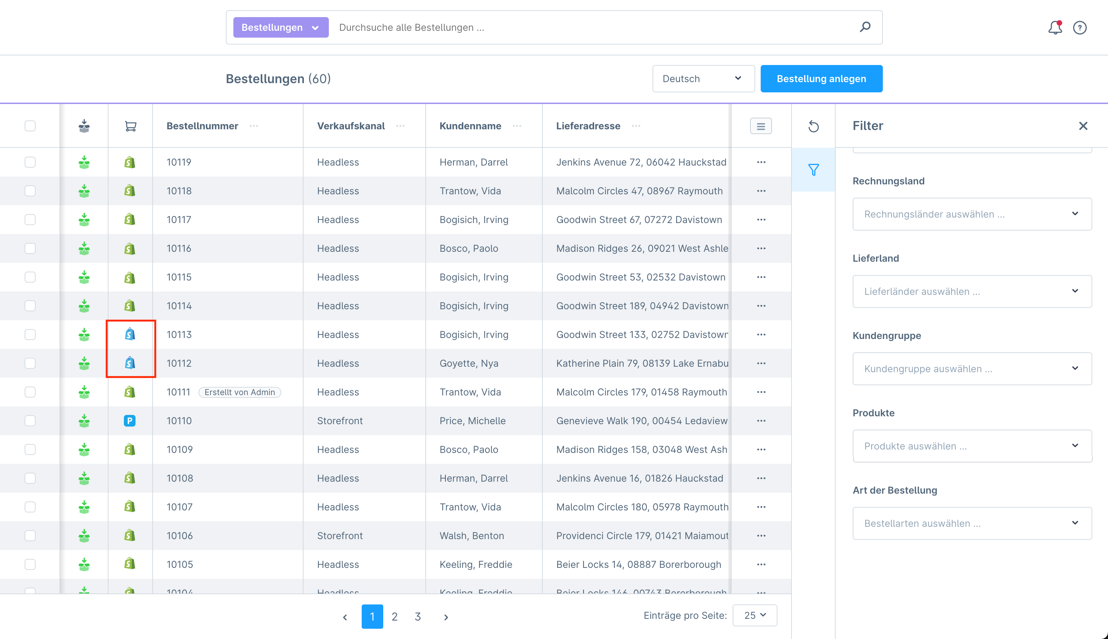1108x639 pixels.
Task: Open the entries per page dropdown
Action: [x=755, y=615]
